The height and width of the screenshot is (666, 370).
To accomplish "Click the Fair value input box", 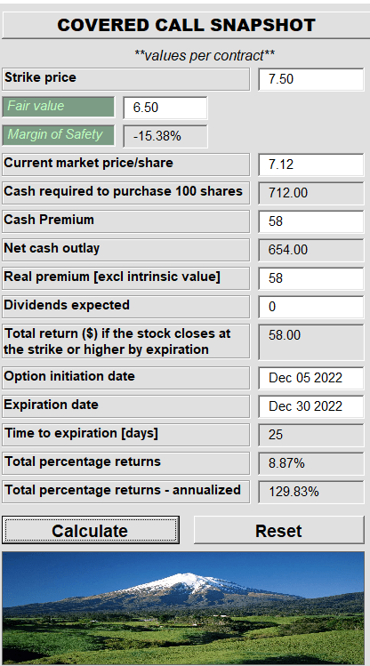I will tap(165, 108).
